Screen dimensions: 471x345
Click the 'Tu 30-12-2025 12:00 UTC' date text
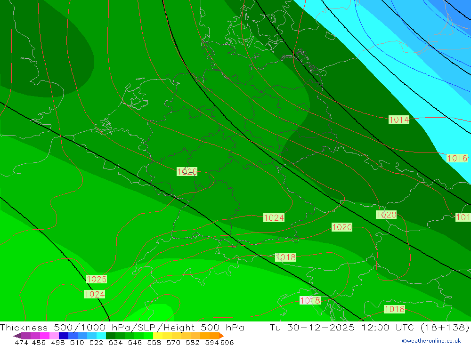click(342, 327)
